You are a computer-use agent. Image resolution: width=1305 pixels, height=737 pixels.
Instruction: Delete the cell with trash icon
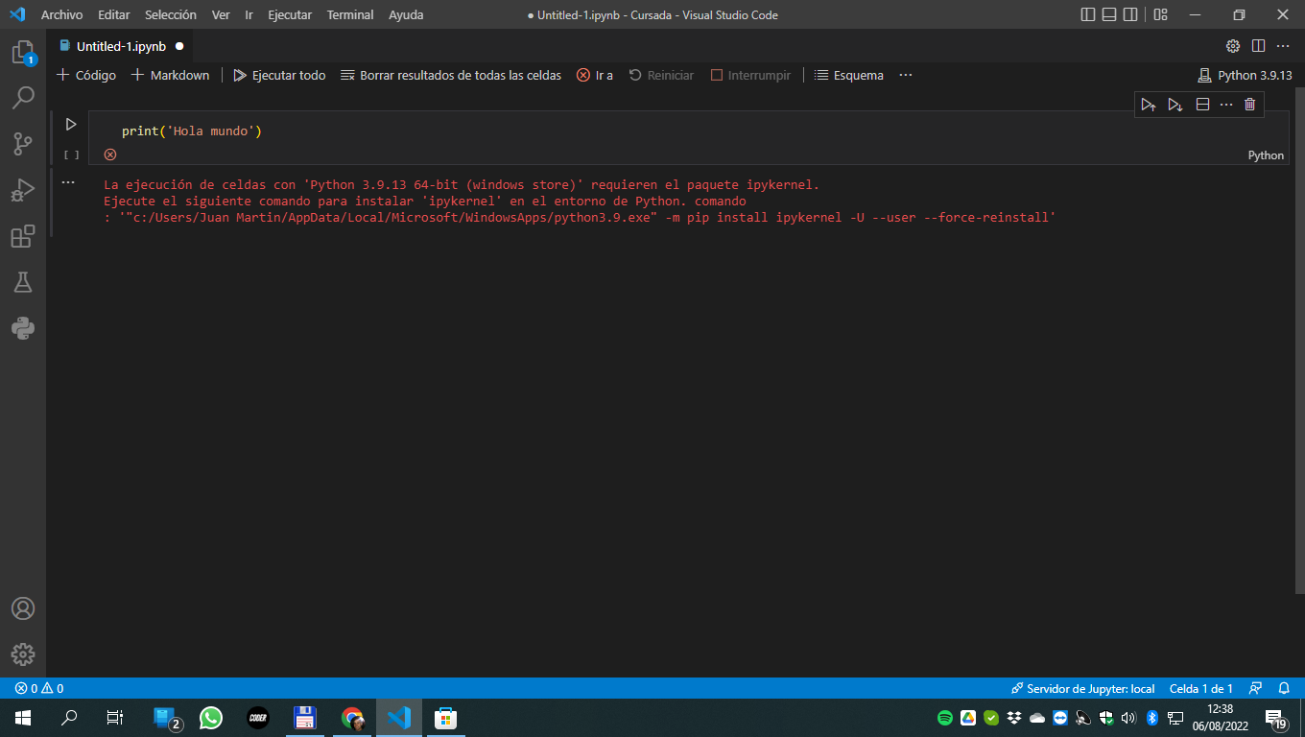tap(1249, 105)
